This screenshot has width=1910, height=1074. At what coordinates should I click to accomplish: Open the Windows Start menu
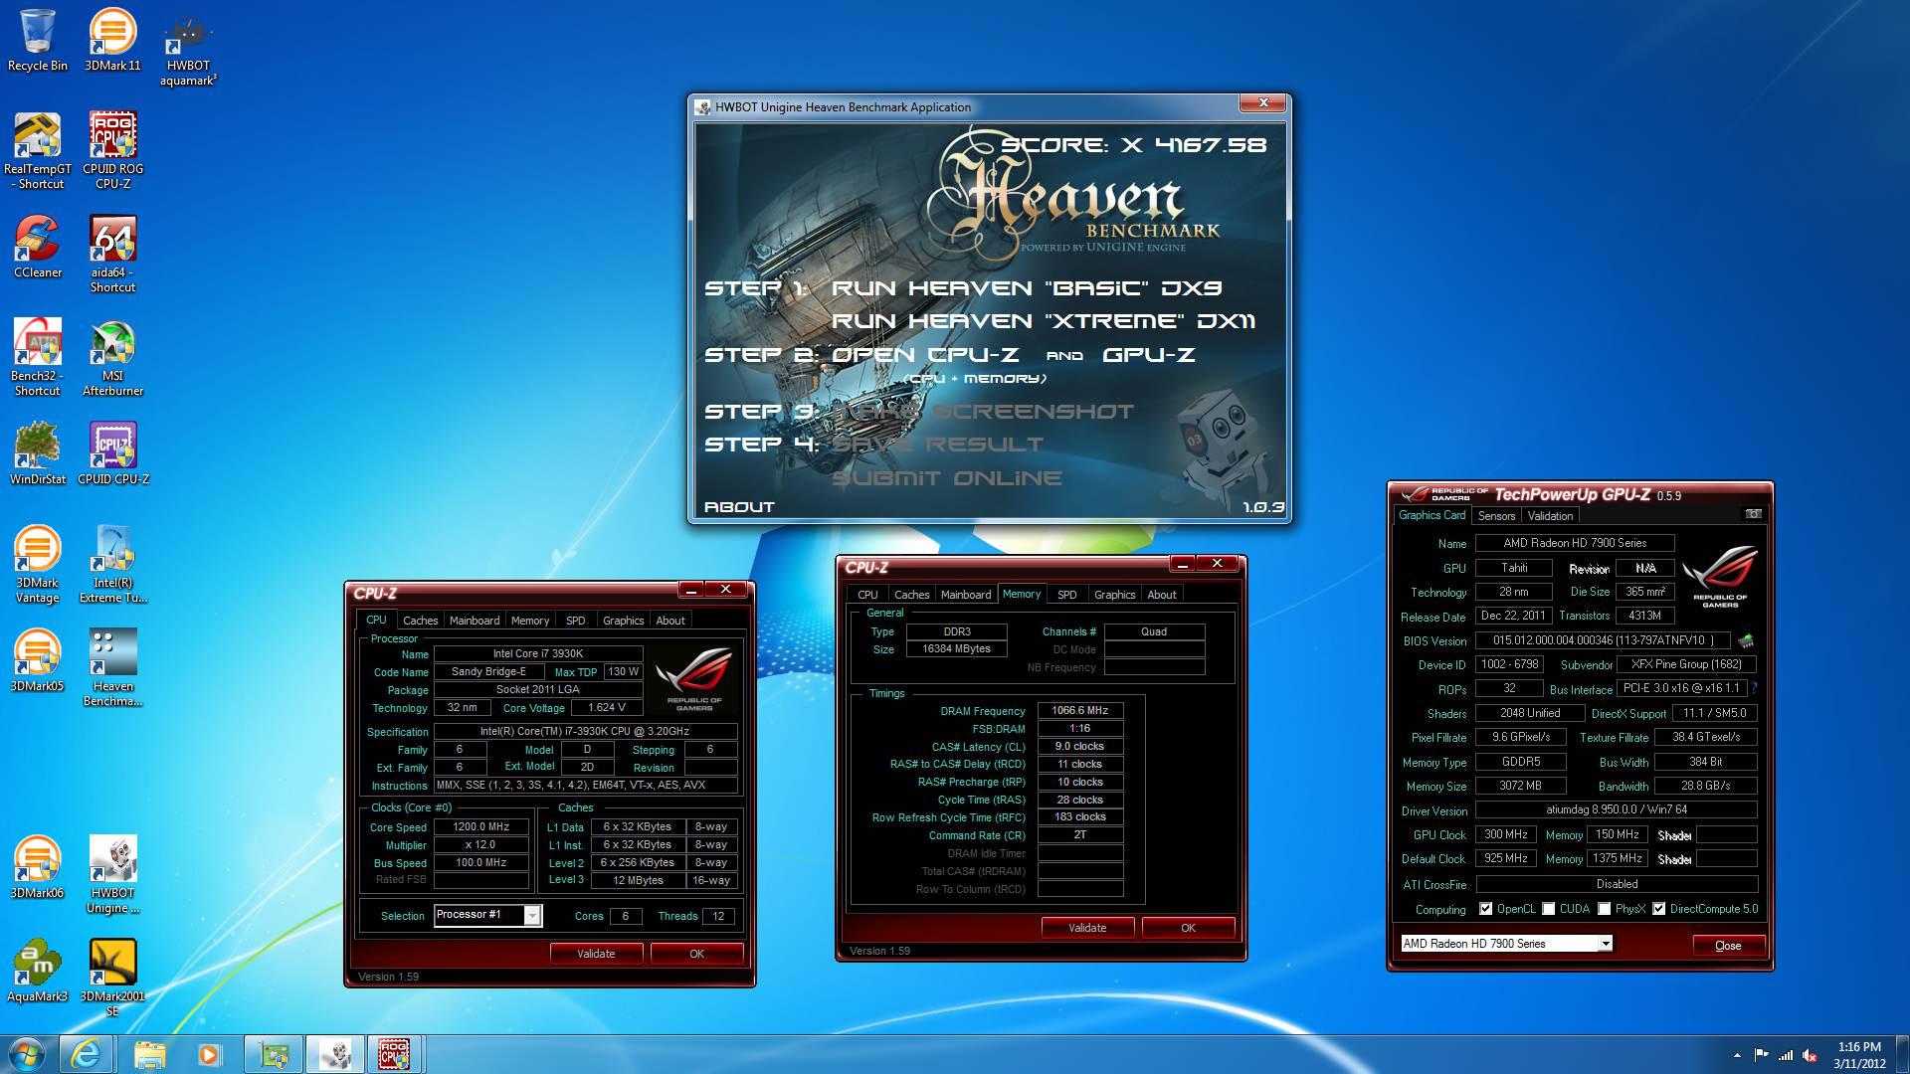coord(26,1054)
